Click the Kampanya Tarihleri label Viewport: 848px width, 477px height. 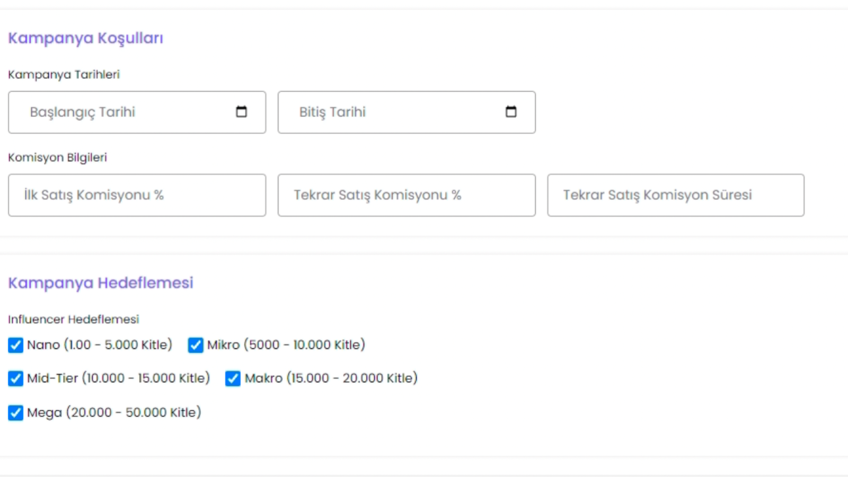(64, 75)
